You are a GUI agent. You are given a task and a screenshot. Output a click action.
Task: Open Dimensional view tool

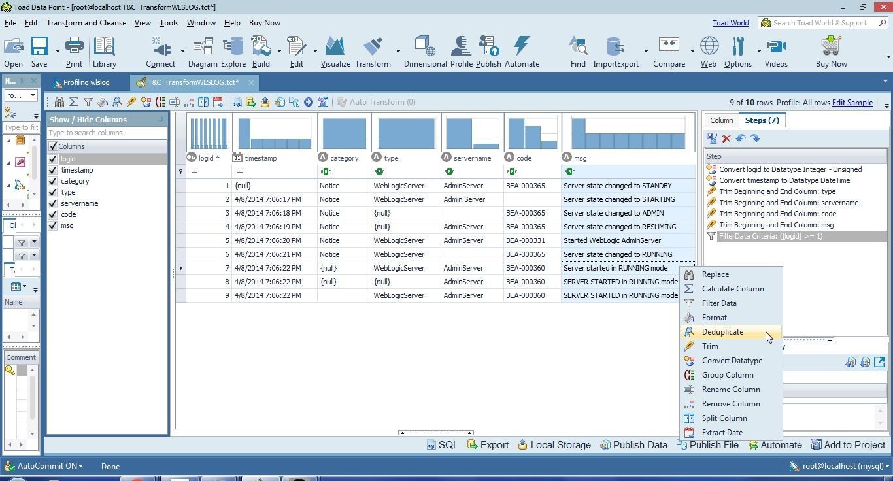425,52
